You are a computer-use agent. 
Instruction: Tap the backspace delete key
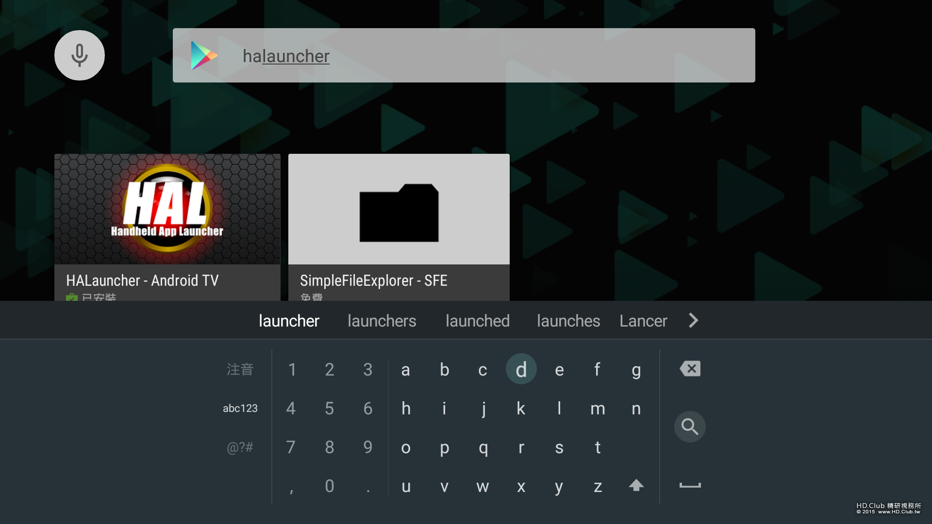(x=690, y=369)
